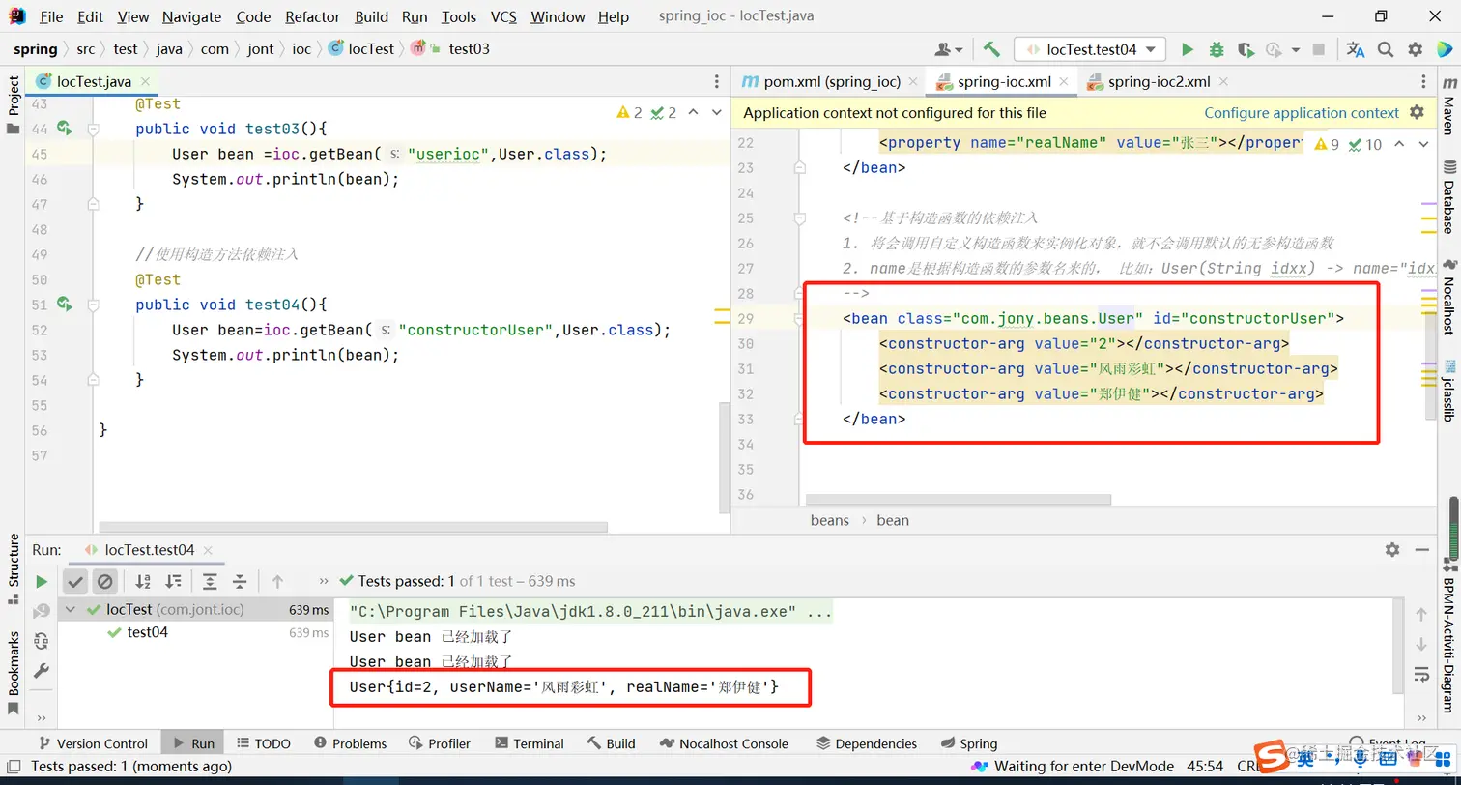Open the VCS menu
Screen dimensions: 1461x785
click(503, 16)
